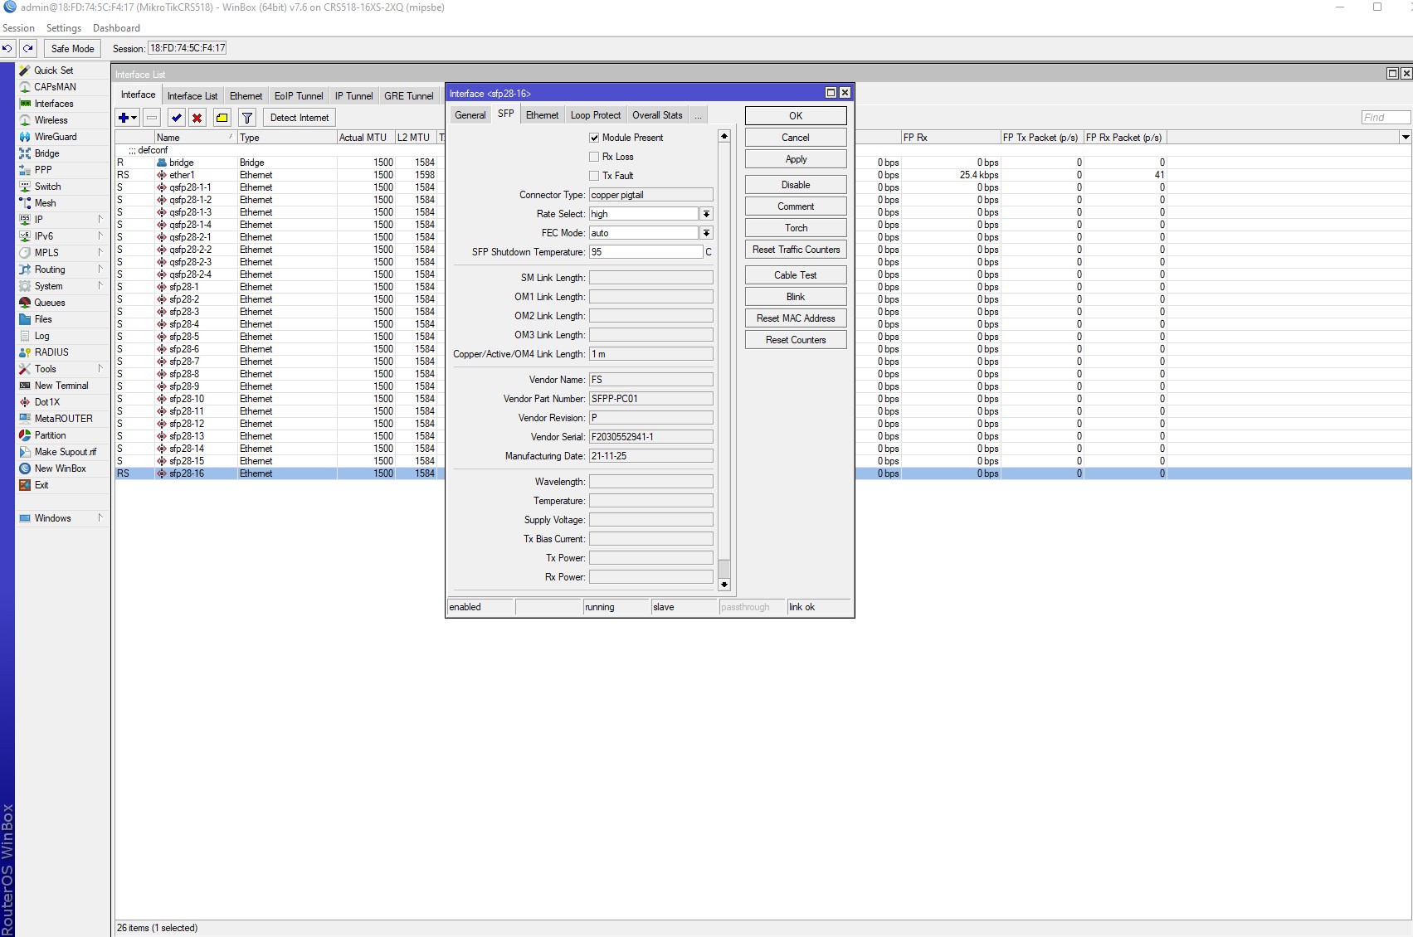Expand the FEC Mode dropdown
The height and width of the screenshot is (937, 1413).
pyautogui.click(x=706, y=233)
